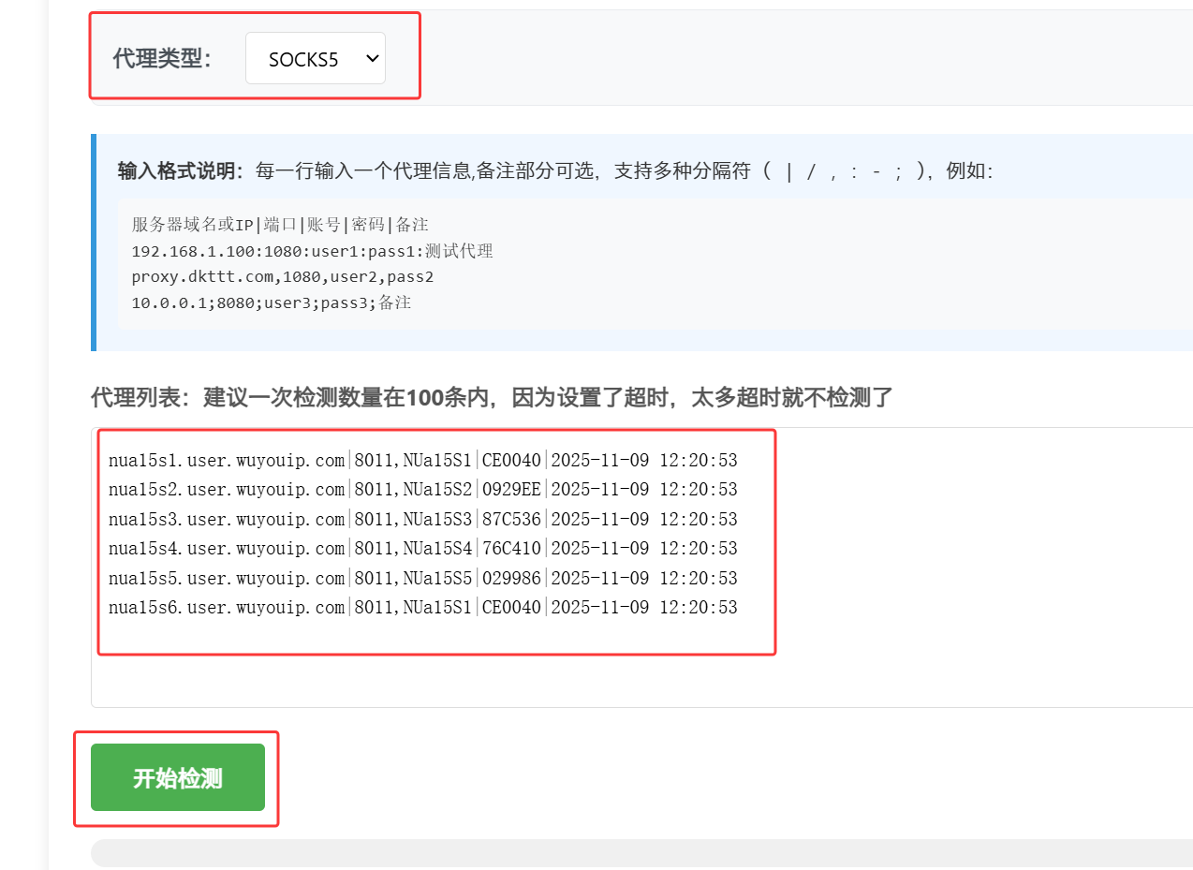1193x870 pixels.
Task: Click the NUa15S4 username in proxy list
Action: [436, 549]
